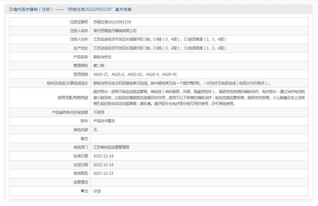Click the 结构及组成/主要组成成分 label

(67, 83)
